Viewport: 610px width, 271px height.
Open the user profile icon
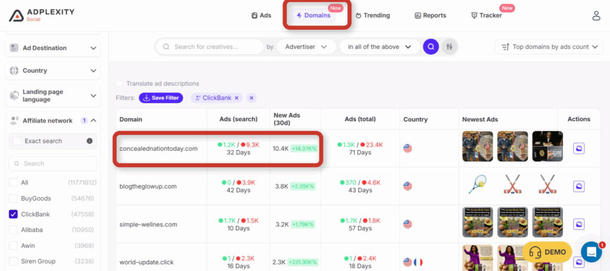(596, 15)
